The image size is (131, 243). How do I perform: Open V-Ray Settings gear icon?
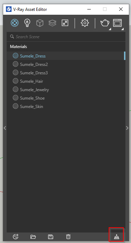point(85,23)
